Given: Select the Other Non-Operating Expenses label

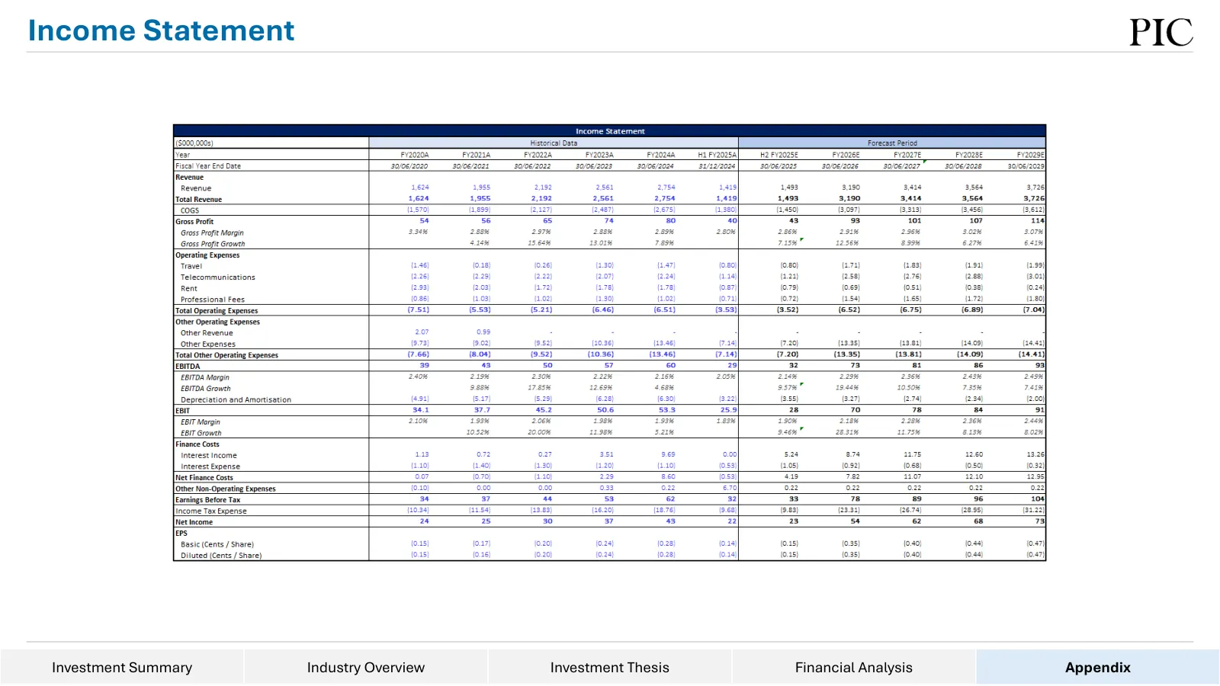Looking at the screenshot, I should [226, 489].
